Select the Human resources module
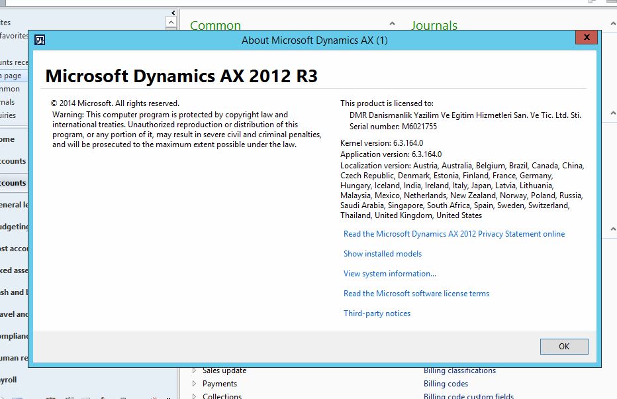 point(14,358)
